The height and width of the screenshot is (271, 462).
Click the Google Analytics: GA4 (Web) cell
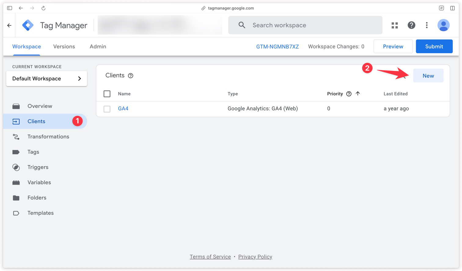coord(263,108)
